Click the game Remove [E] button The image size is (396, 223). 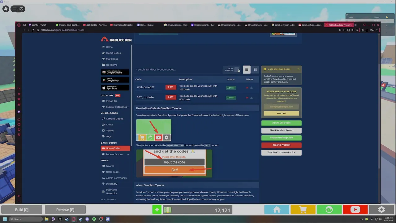(x=65, y=210)
